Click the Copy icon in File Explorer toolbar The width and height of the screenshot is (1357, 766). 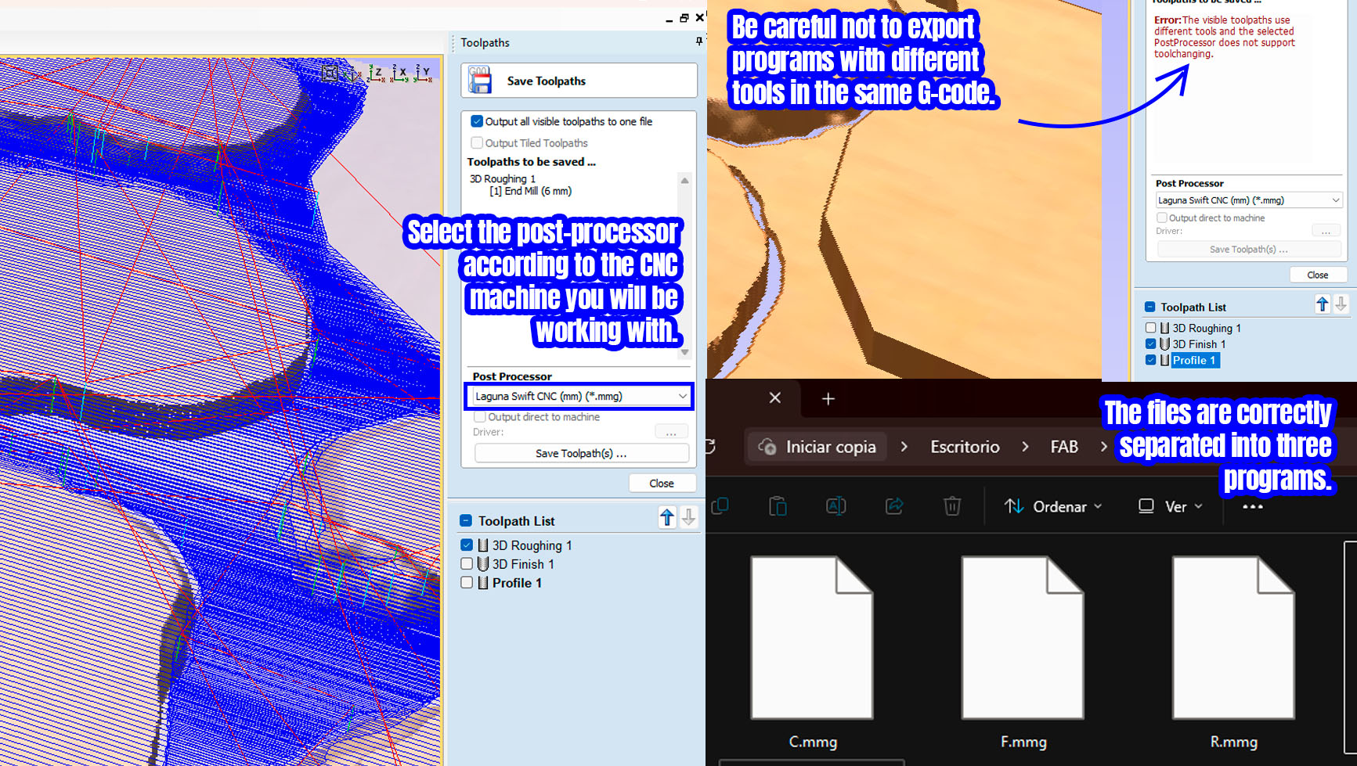tap(720, 506)
